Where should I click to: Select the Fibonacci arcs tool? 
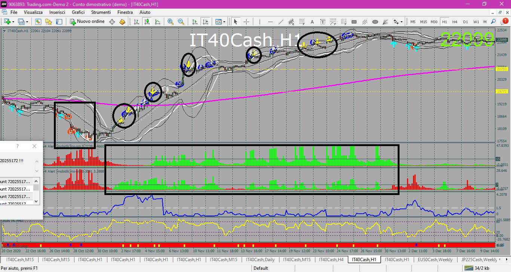(333, 22)
